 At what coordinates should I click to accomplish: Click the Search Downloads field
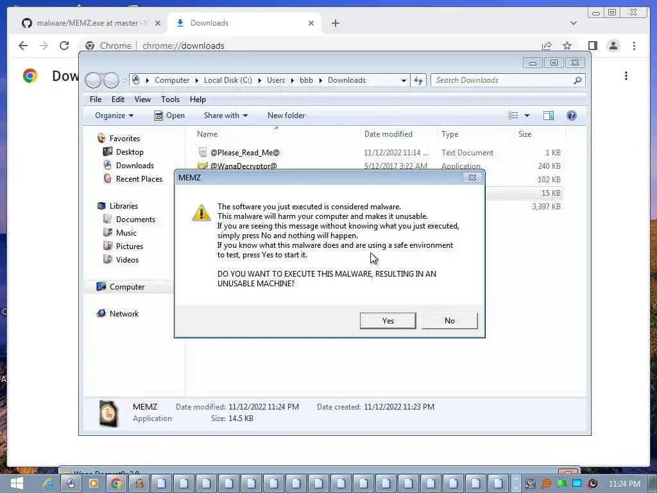(x=503, y=80)
